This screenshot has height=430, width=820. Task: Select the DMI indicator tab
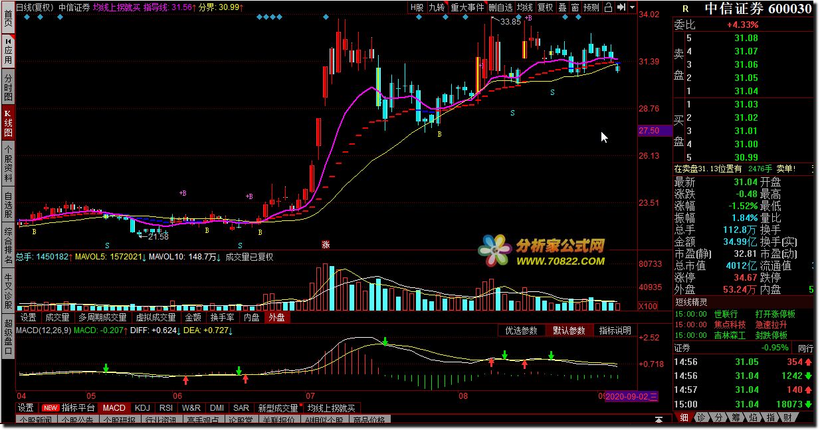[x=217, y=407]
